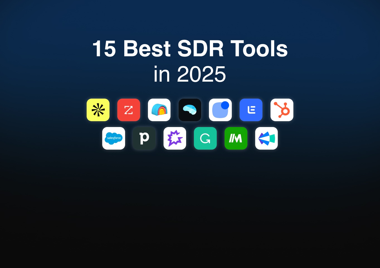Click the purple starburst outline icon
380x268 pixels.
tap(175, 138)
